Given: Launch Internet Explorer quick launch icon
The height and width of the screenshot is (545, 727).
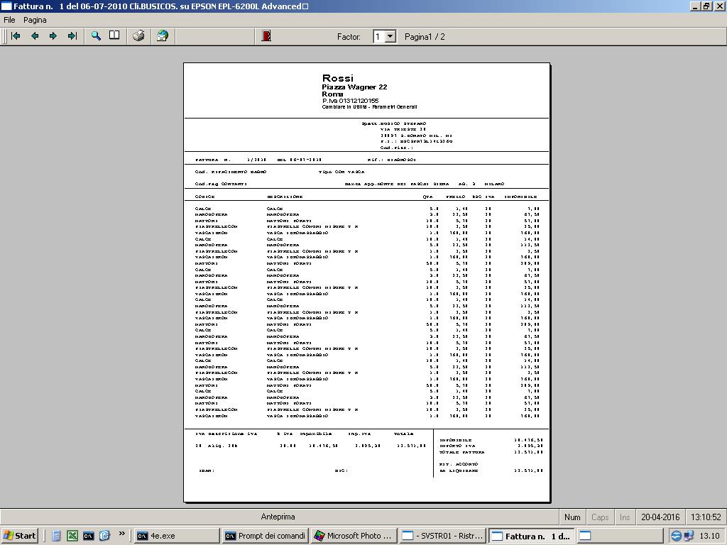Looking at the screenshot, I should click(x=105, y=536).
